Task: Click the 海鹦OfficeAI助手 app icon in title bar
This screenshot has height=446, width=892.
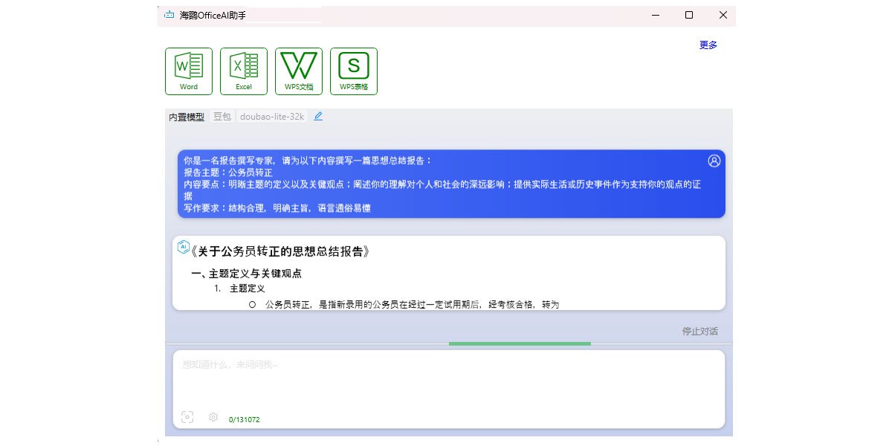Action: click(x=169, y=15)
